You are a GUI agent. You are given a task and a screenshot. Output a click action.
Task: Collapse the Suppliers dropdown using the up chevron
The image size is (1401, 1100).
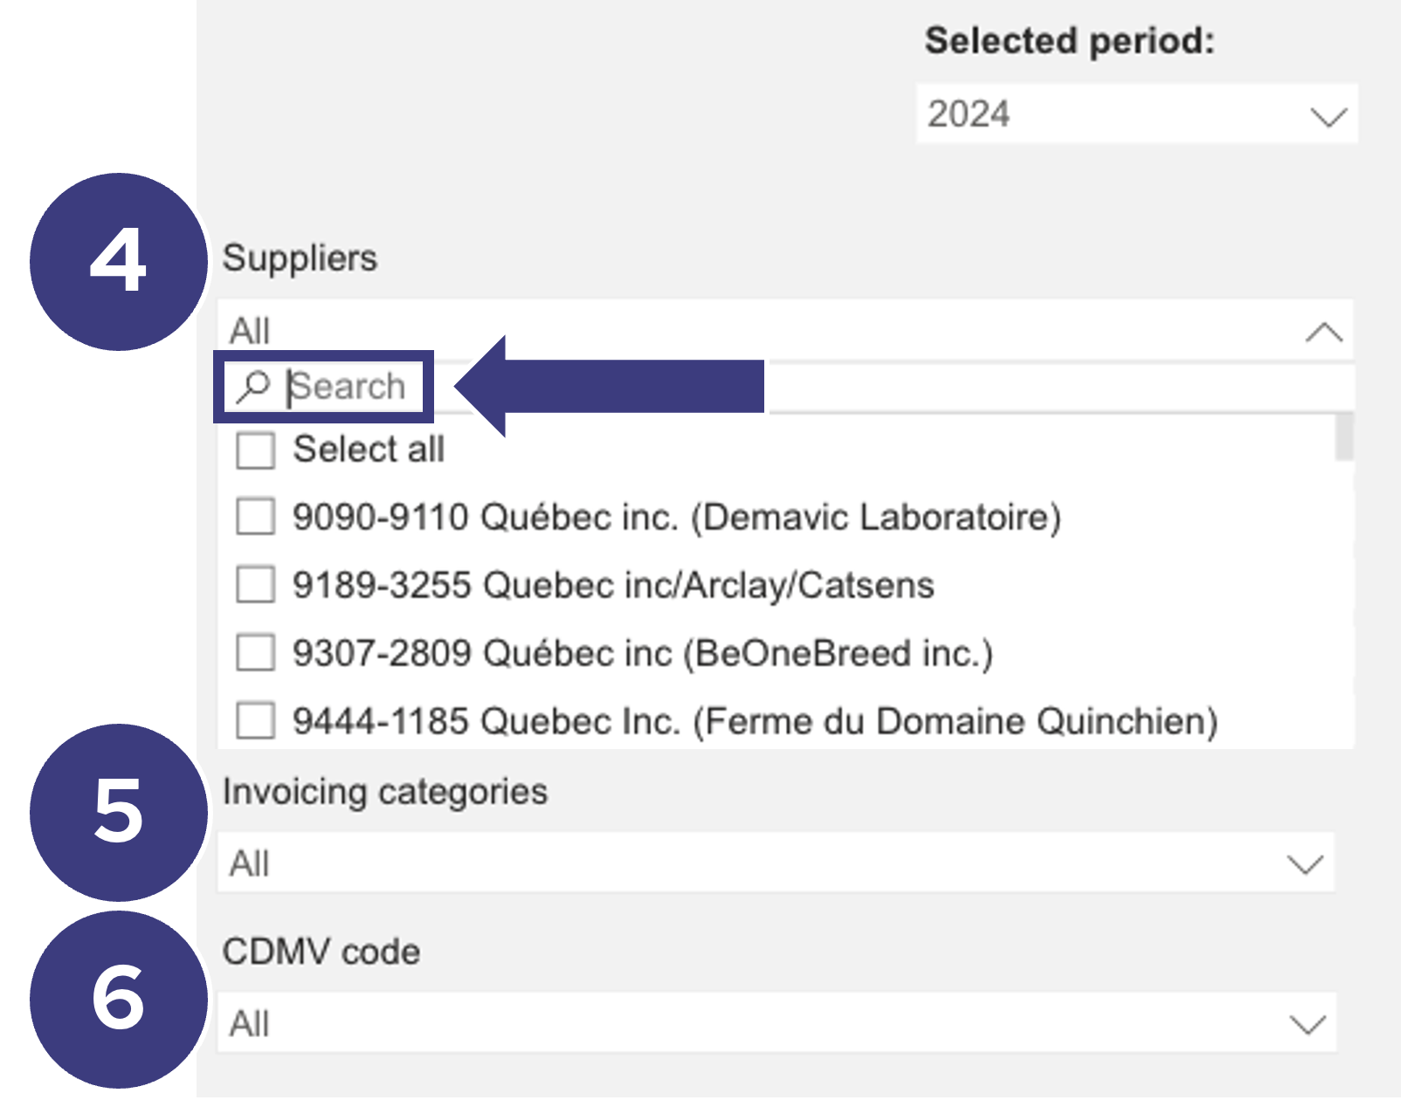(x=1324, y=332)
